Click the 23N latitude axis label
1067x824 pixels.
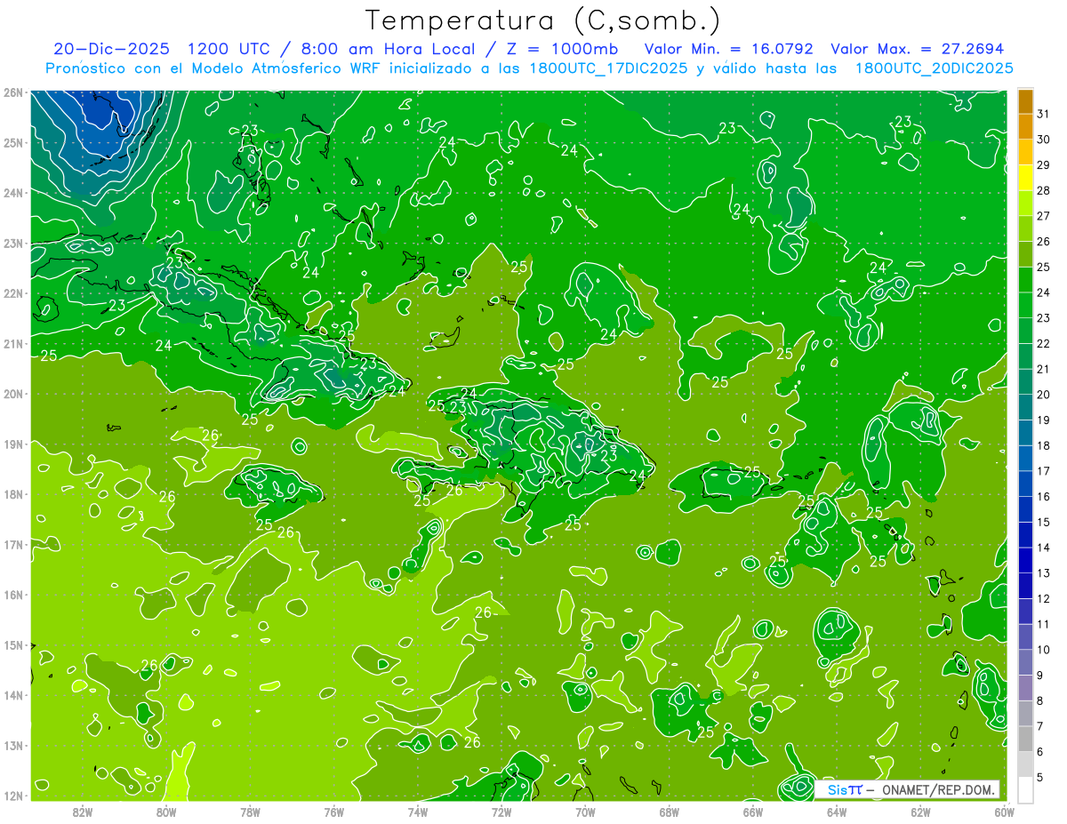click(12, 243)
